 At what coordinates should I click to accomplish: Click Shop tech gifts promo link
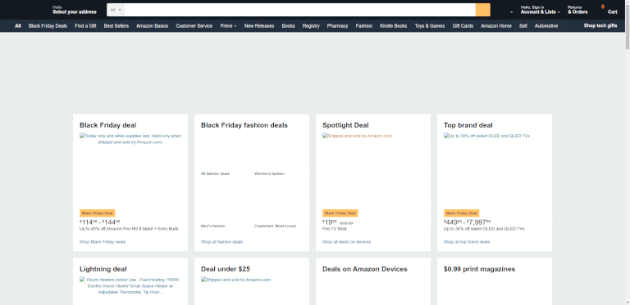pos(600,25)
